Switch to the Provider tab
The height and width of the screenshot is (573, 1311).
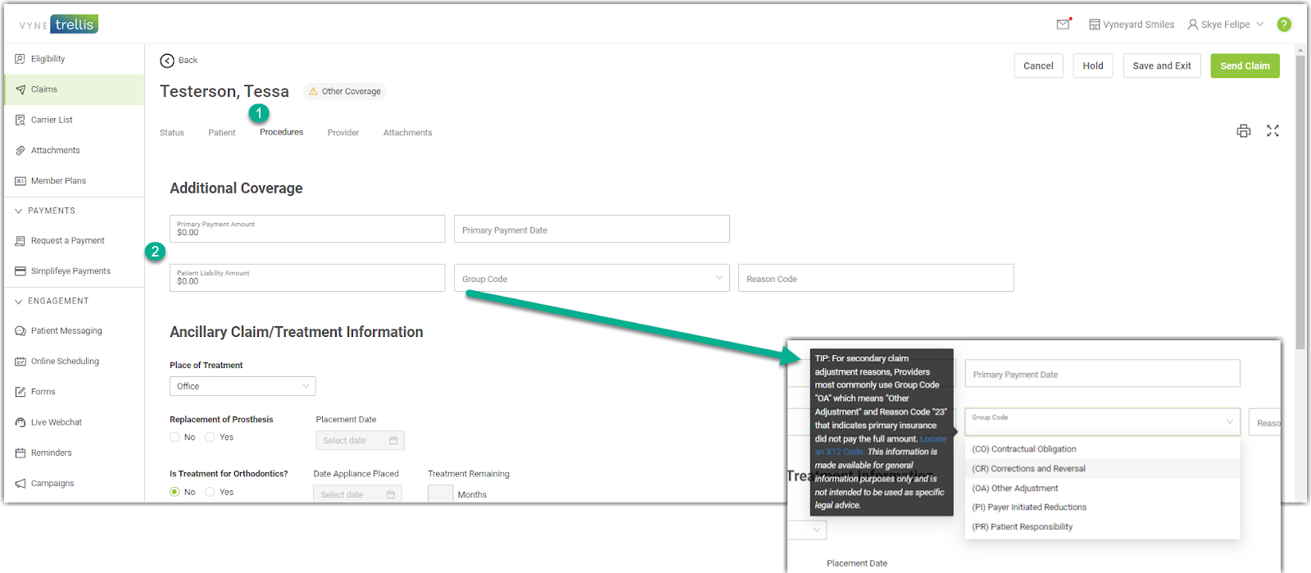(x=342, y=133)
